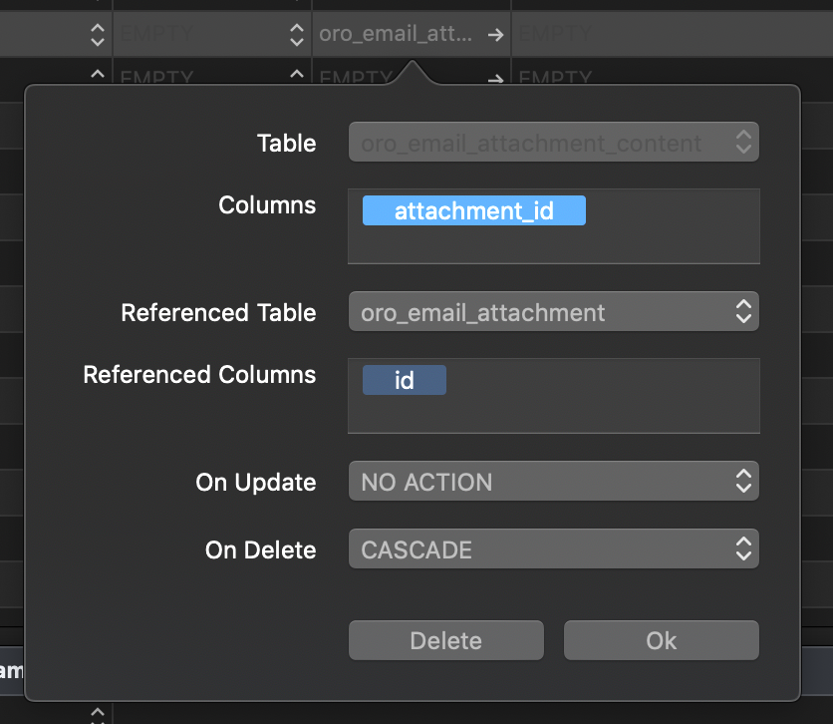The height and width of the screenshot is (724, 833).
Task: Deselect the id referenced column chip
Action: (404, 379)
